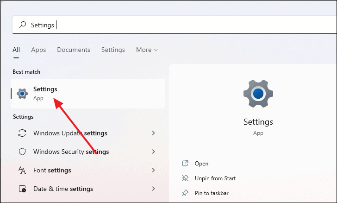
Task: Click the Settings title in preview pane
Action: [258, 122]
